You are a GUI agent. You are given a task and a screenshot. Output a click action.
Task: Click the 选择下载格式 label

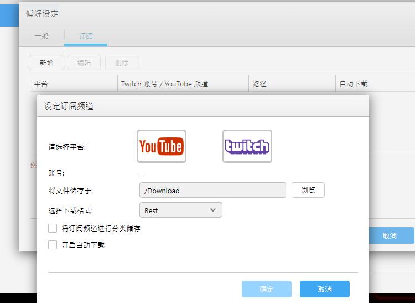click(x=71, y=211)
